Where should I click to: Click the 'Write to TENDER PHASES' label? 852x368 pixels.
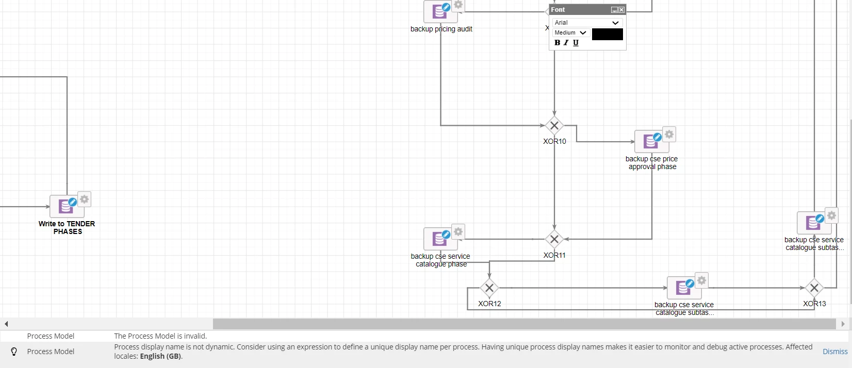[67, 228]
